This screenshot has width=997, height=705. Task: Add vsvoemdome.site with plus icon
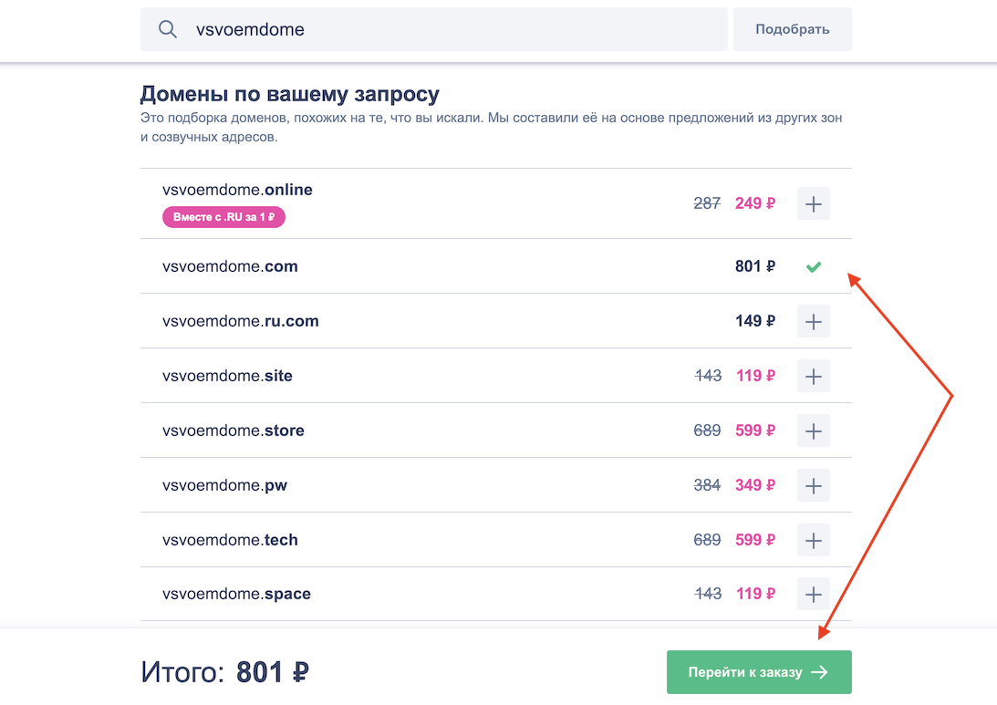pos(814,376)
